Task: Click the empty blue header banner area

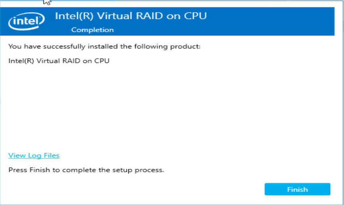Action: click(x=270, y=21)
